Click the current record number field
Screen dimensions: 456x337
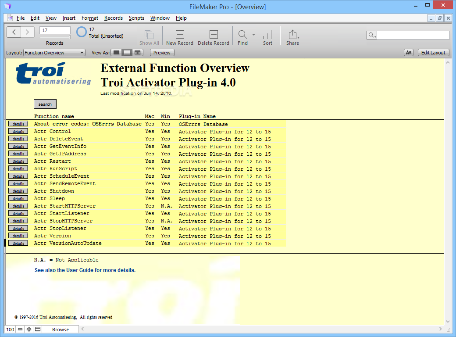55,30
